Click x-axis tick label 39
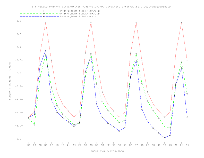 (x=102, y=145)
